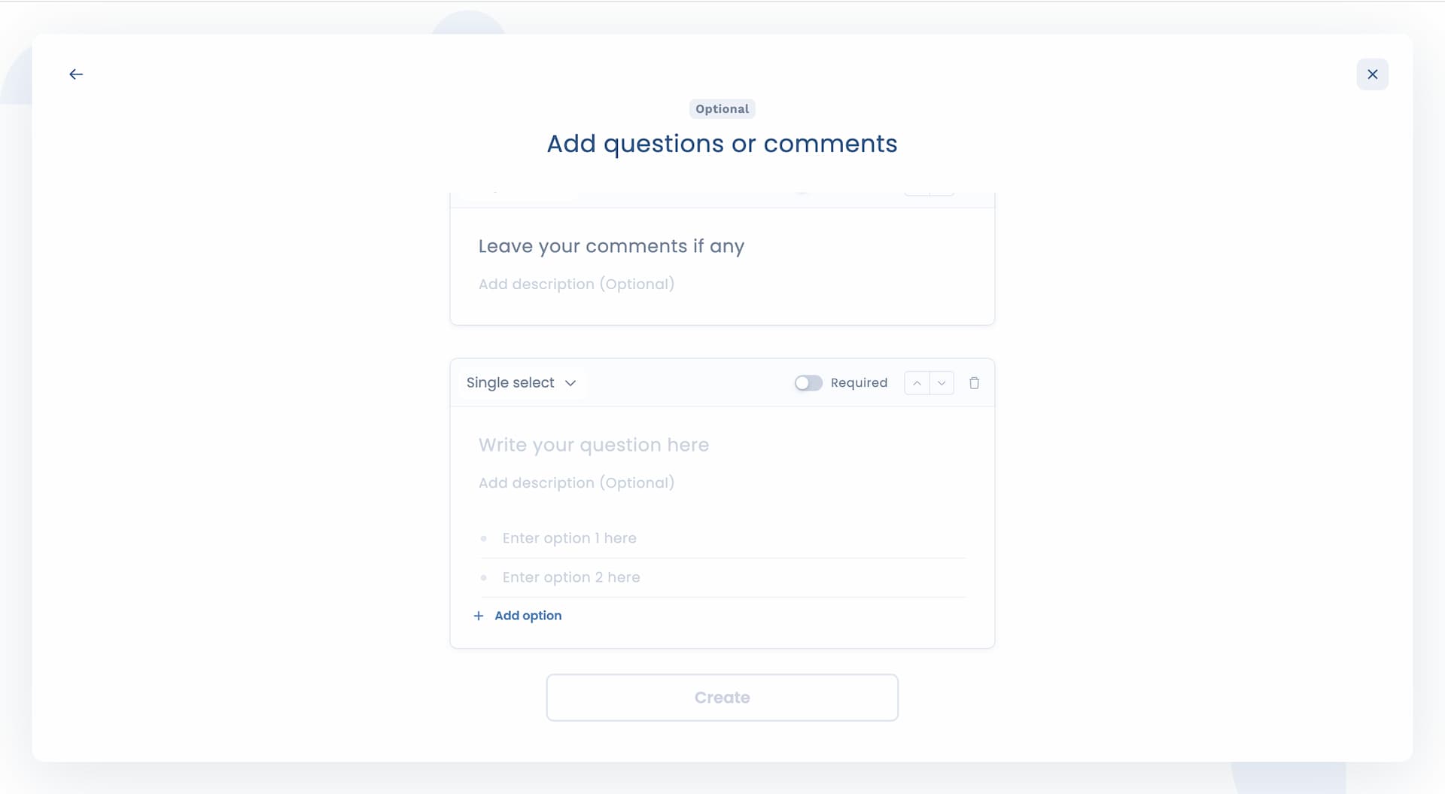Click the chevron next to Single select
Image resolution: width=1445 pixels, height=794 pixels.
[571, 382]
